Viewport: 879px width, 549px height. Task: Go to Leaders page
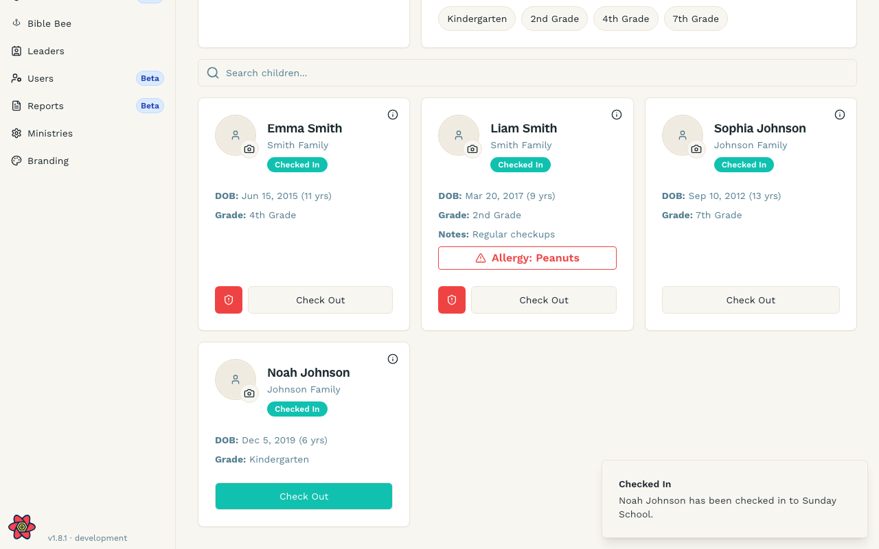[88, 51]
